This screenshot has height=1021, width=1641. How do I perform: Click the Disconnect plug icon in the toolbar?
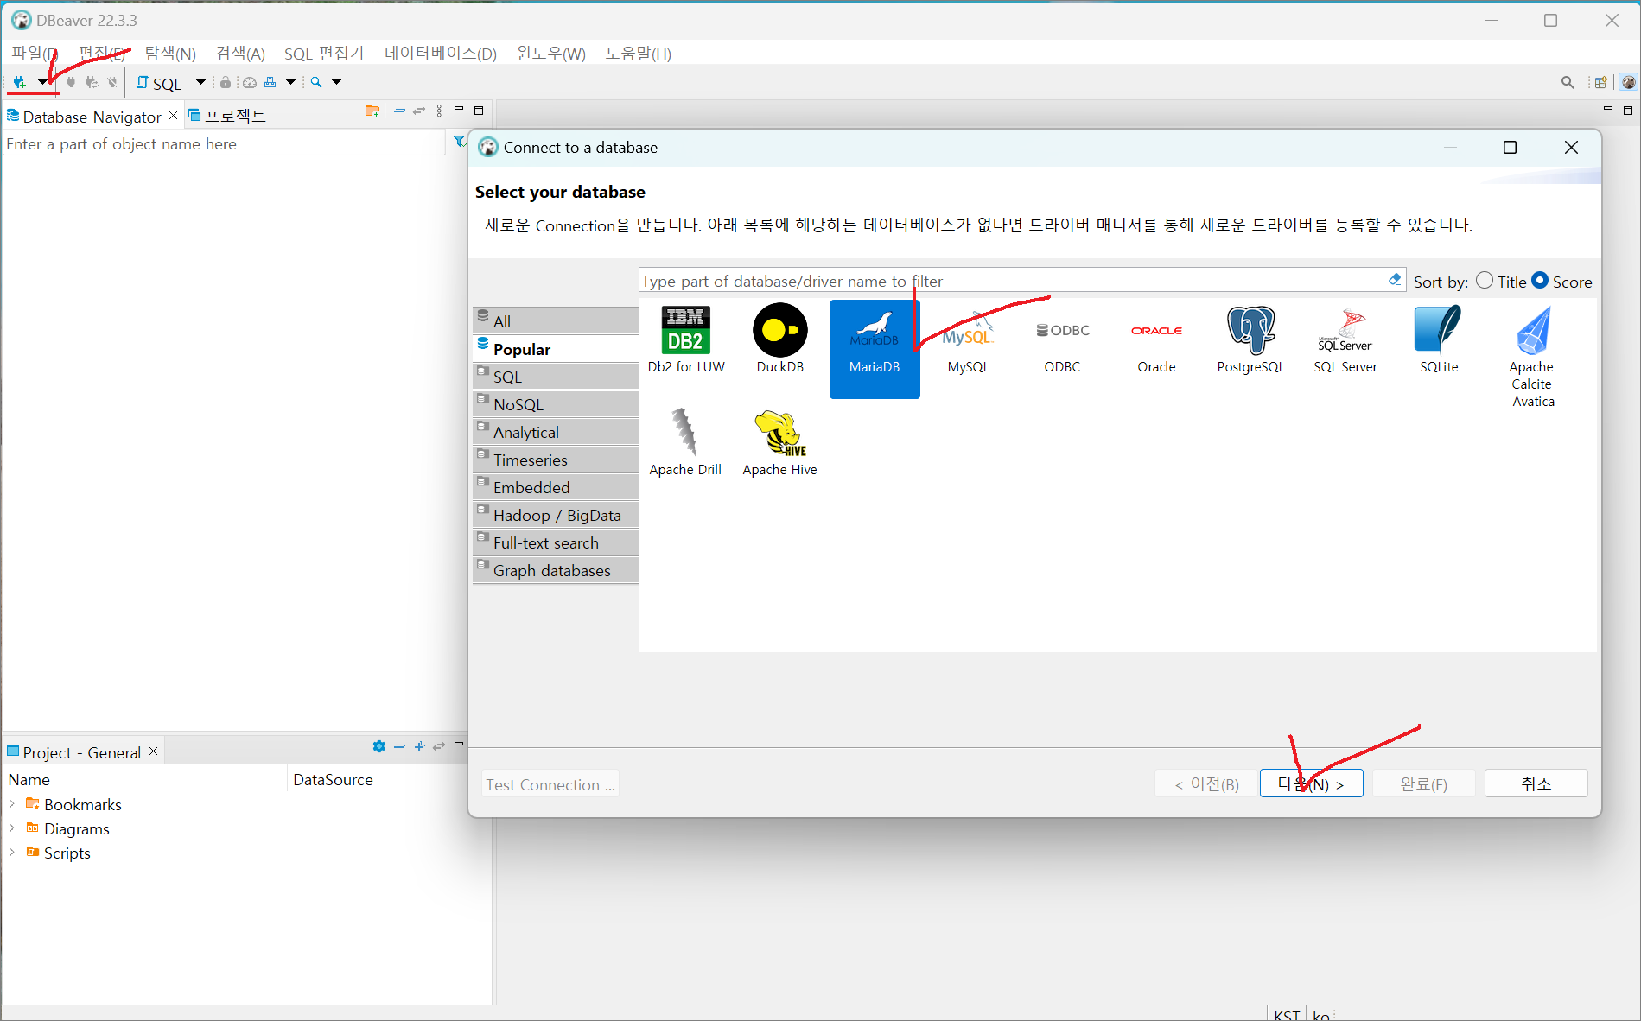[x=112, y=82]
